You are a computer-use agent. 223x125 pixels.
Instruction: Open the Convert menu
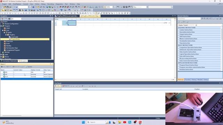point(25,4)
